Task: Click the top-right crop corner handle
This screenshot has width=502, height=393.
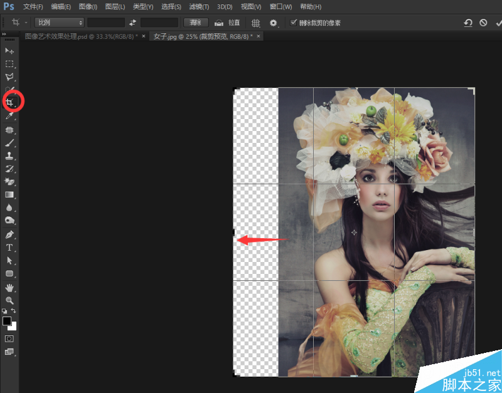Action: (x=472, y=90)
